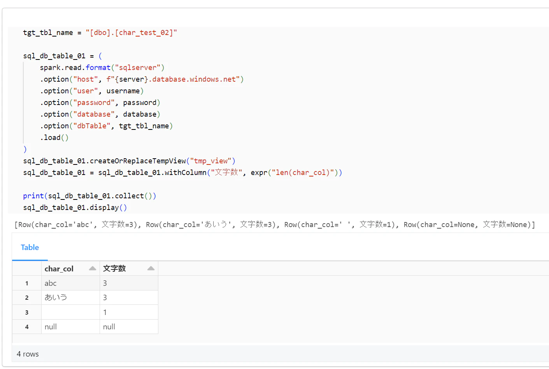Select the 文字数 column header
Screen dimensions: 549x369
click(129, 268)
